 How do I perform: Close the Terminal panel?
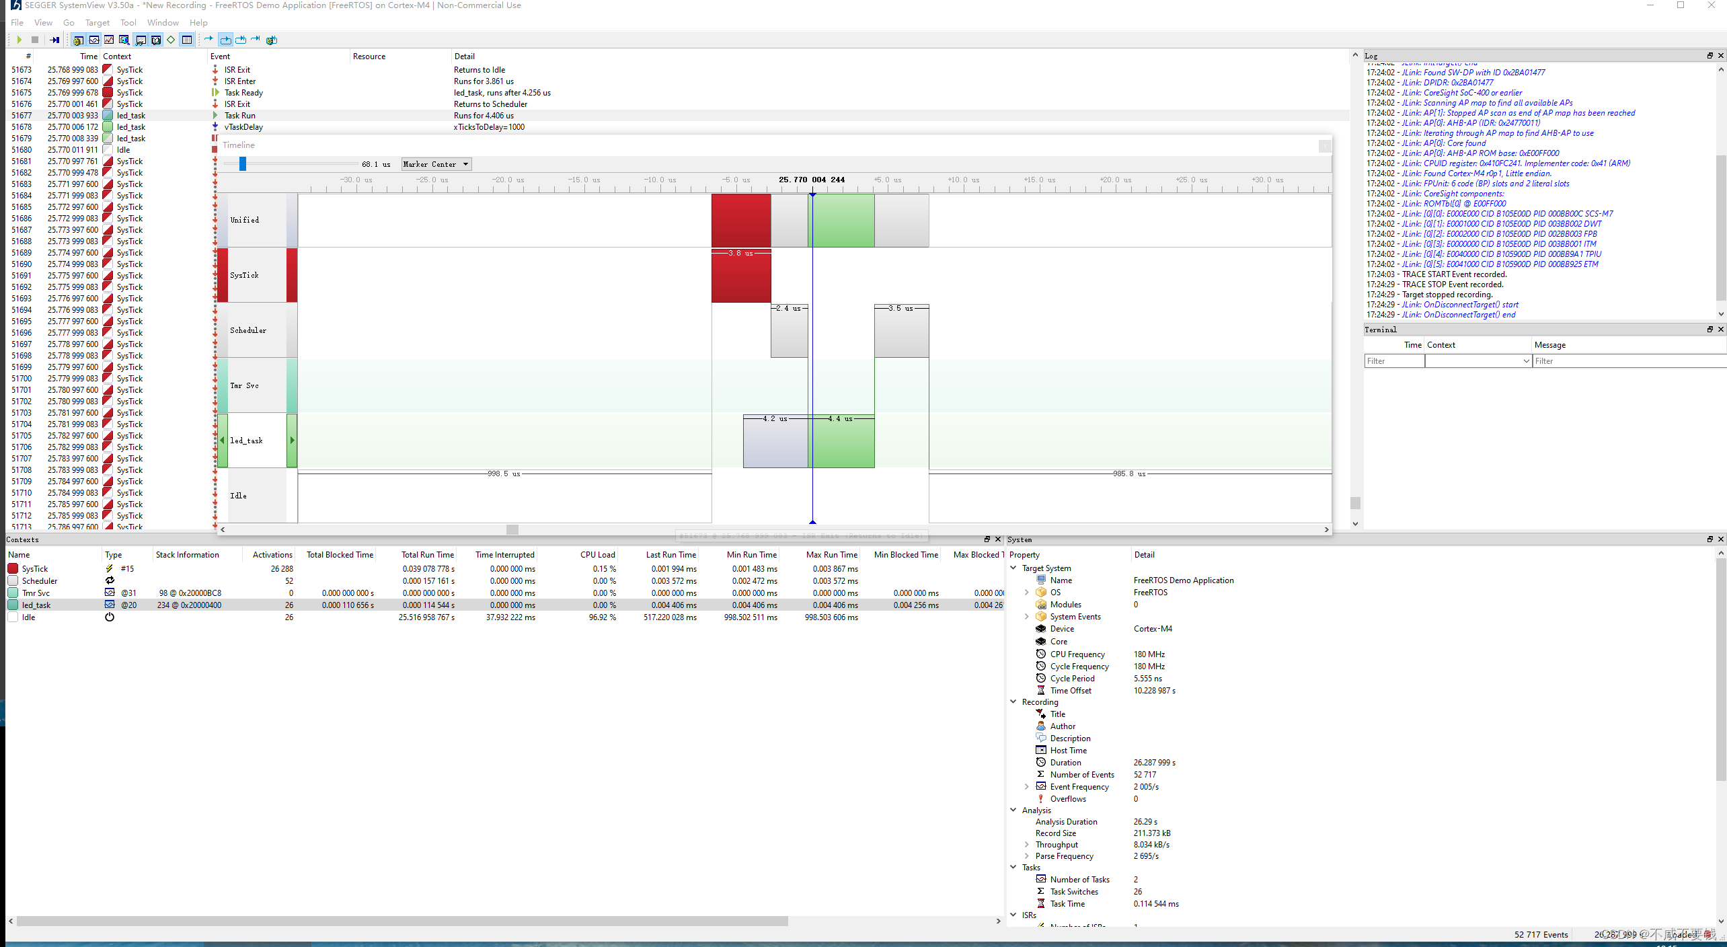coord(1721,330)
